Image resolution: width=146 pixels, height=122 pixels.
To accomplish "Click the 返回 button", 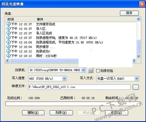I will pyautogui.click(x=117, y=113).
